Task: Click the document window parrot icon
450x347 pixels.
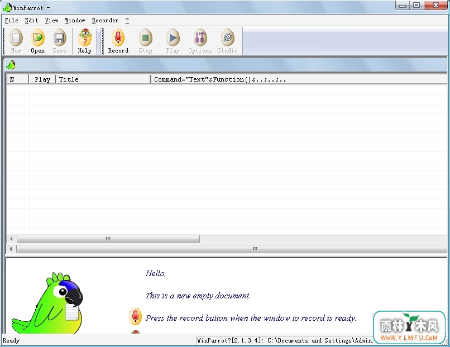Action: [x=11, y=65]
